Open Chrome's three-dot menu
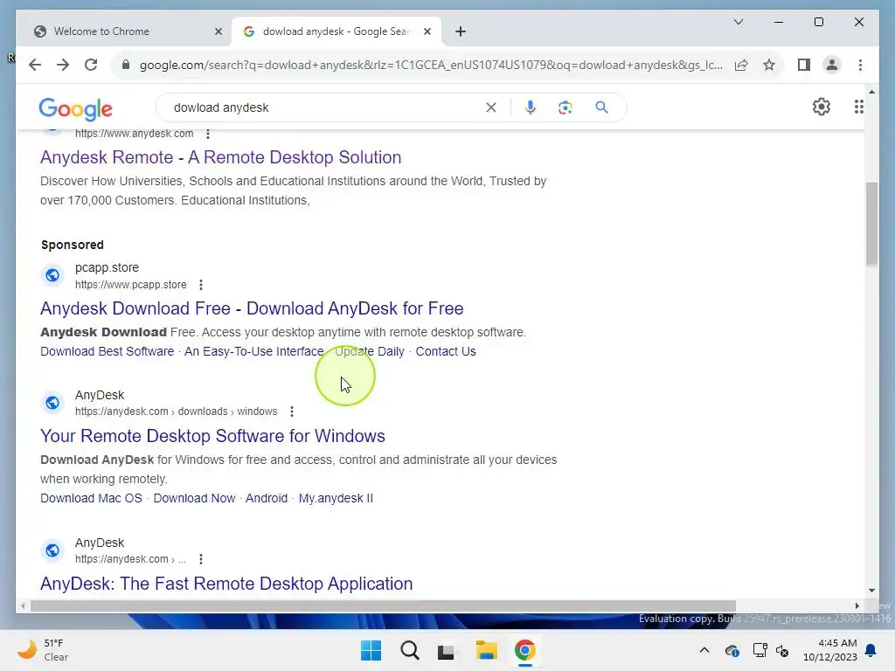 point(860,65)
